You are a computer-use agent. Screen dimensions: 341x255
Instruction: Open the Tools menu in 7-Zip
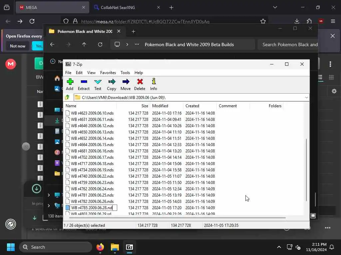(125, 73)
